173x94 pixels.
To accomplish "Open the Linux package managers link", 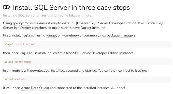I will pos(117,35).
